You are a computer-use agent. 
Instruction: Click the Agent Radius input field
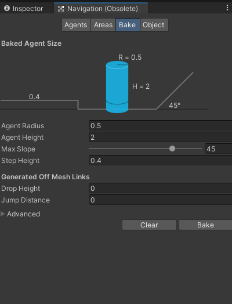pyautogui.click(x=161, y=126)
